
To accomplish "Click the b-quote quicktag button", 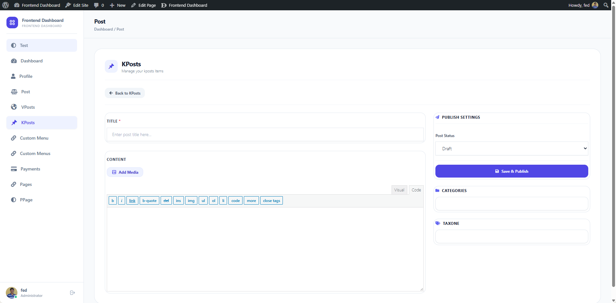I will click(149, 201).
